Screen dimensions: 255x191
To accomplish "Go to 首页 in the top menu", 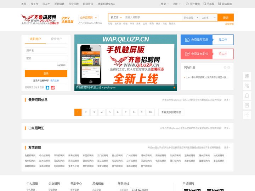I will point(24,4).
